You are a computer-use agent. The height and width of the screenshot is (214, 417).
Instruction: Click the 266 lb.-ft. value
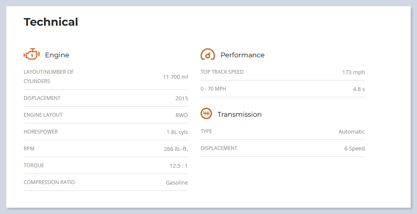(176, 149)
